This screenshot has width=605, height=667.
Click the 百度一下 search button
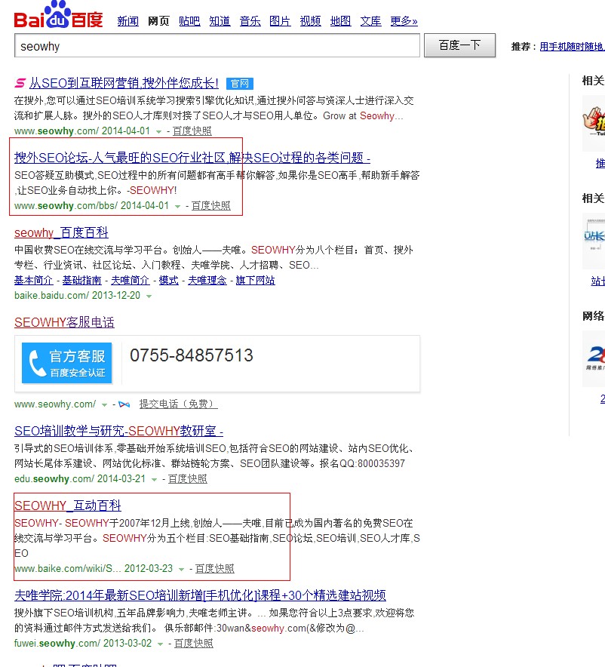[x=459, y=45]
